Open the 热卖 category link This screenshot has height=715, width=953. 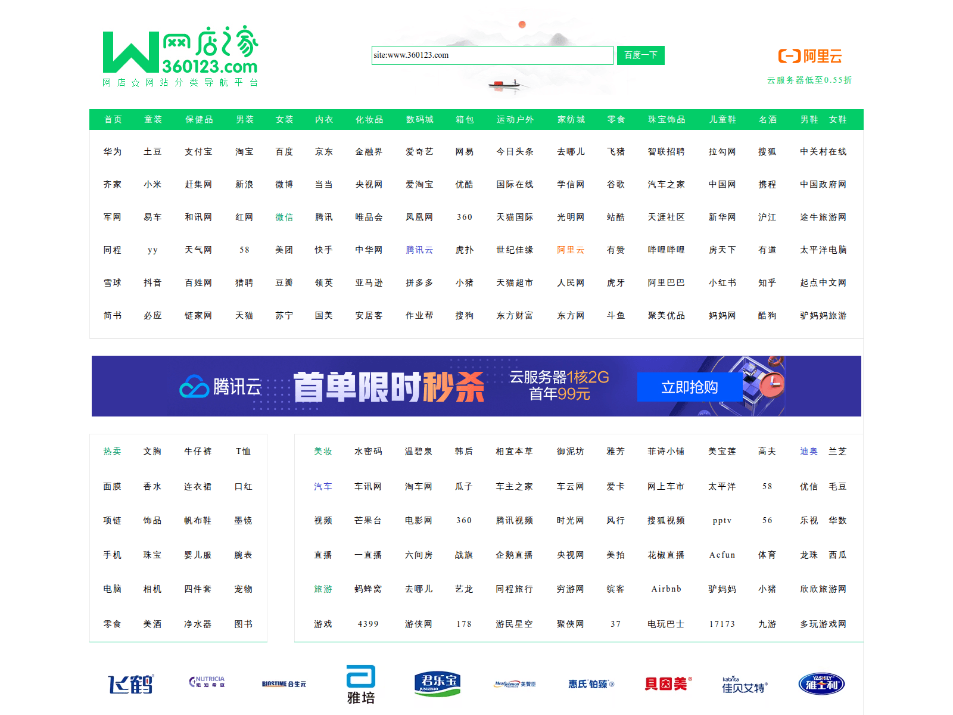point(113,451)
